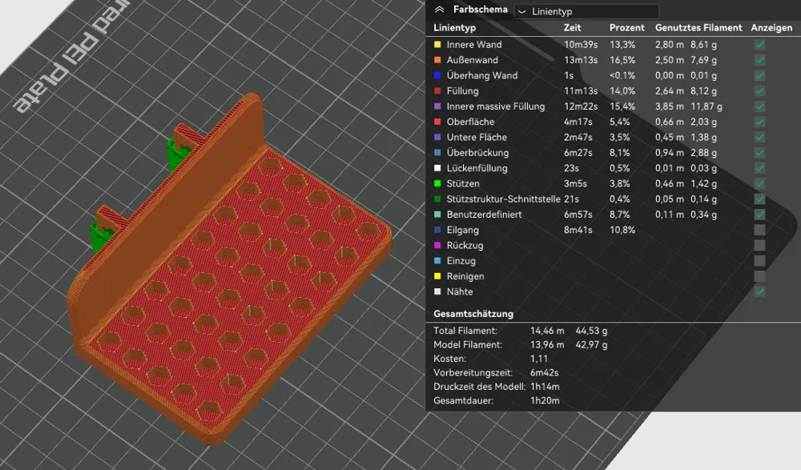The width and height of the screenshot is (801, 470).
Task: Enable the Eilgang visibility checkbox
Action: tap(759, 230)
